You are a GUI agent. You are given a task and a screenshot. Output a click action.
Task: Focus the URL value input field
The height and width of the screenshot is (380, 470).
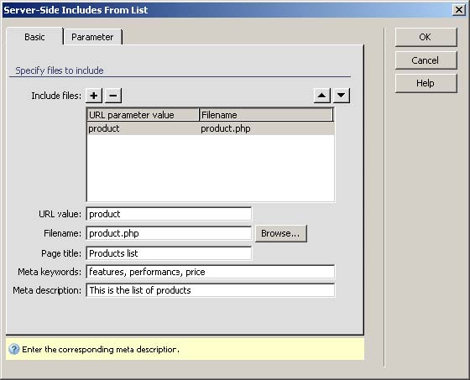(169, 214)
